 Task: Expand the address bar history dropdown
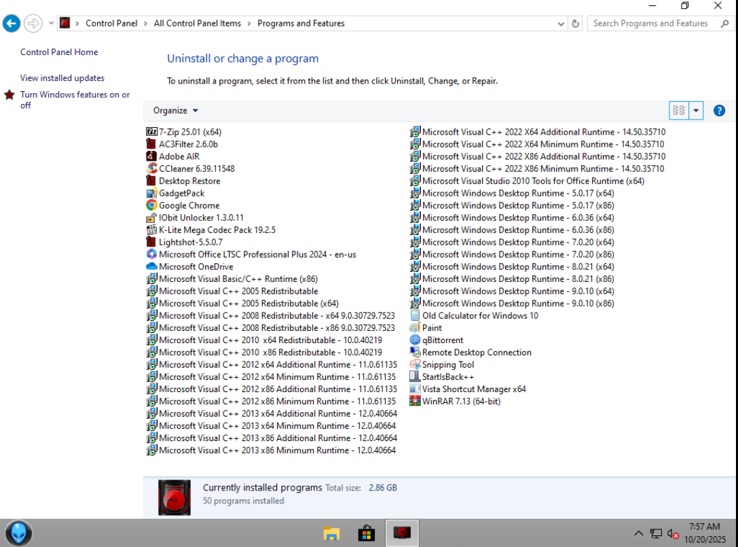(x=561, y=24)
